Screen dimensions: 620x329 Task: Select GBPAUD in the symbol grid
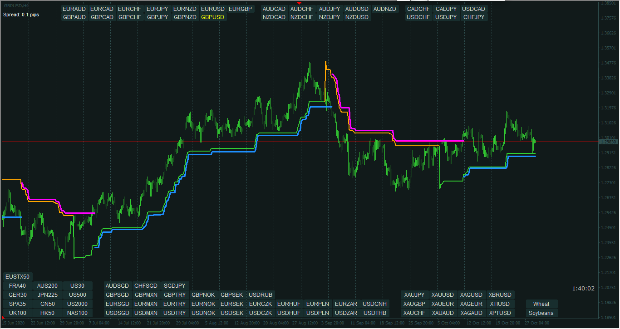pos(74,17)
